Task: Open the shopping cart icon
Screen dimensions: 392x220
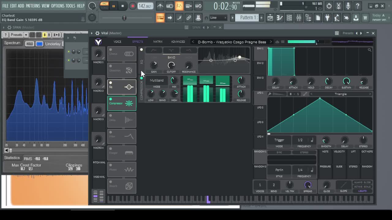Action: [365, 18]
